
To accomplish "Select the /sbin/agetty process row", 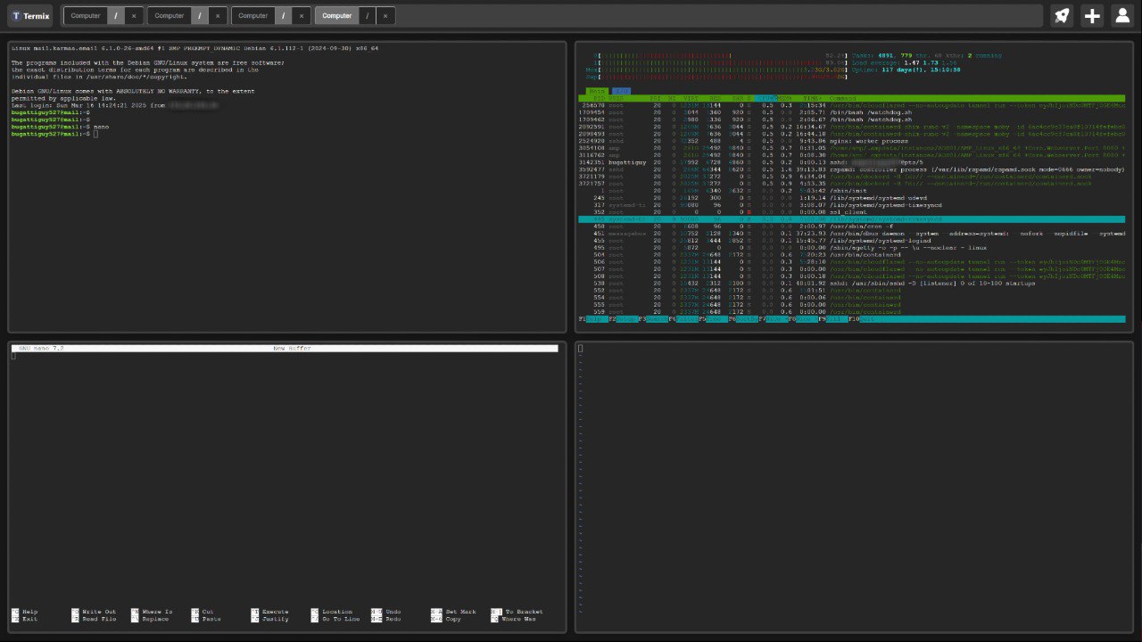I will point(852,247).
